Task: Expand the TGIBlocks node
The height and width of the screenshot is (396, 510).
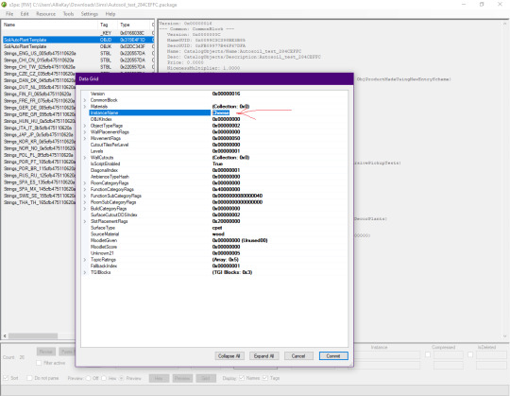Action: click(x=85, y=272)
